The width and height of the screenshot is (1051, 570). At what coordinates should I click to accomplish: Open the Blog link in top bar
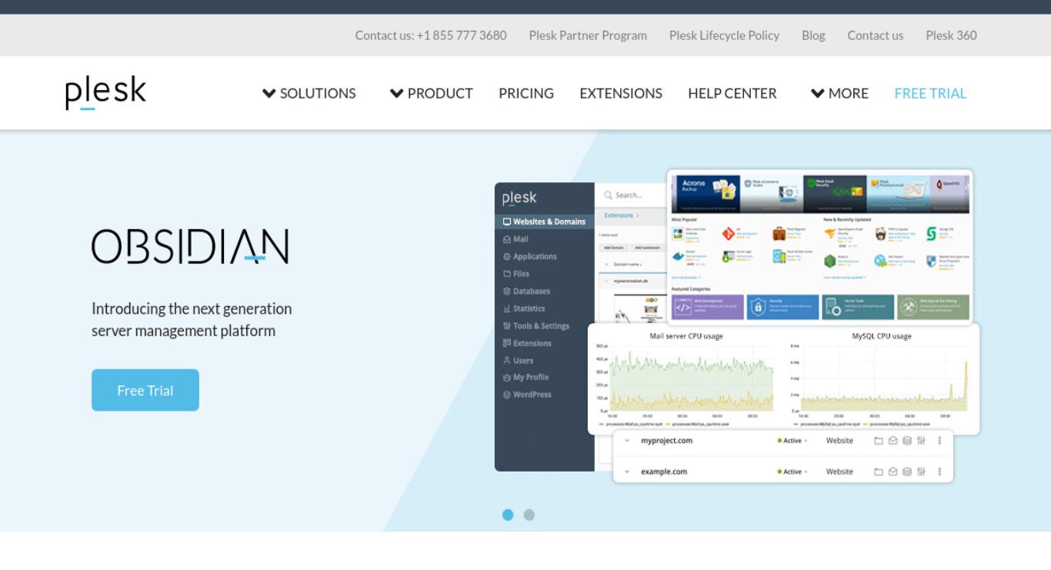pyautogui.click(x=813, y=35)
